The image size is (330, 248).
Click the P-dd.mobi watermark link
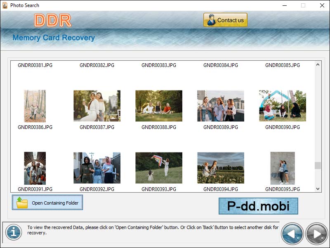click(x=259, y=206)
